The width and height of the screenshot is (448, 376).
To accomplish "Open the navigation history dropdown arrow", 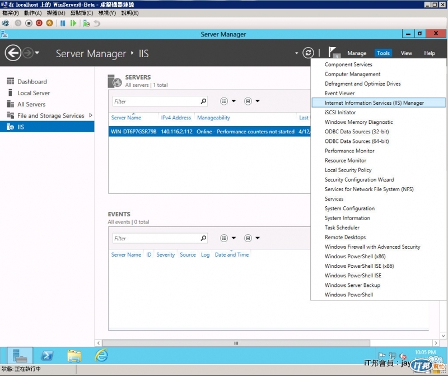I will click(37, 53).
